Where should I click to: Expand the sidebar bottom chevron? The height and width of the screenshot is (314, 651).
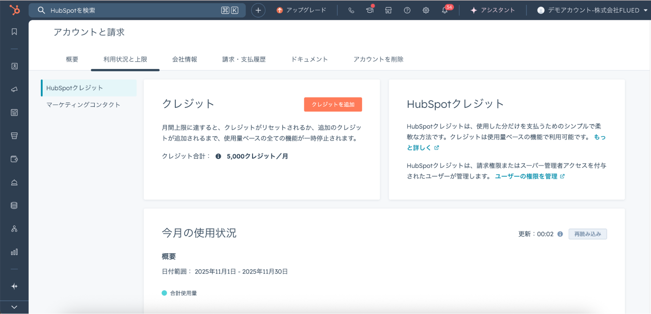tap(14, 307)
